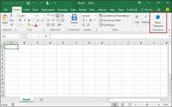The image size is (172, 107).
Task: Open the General number format dropdown
Action: [96, 16]
